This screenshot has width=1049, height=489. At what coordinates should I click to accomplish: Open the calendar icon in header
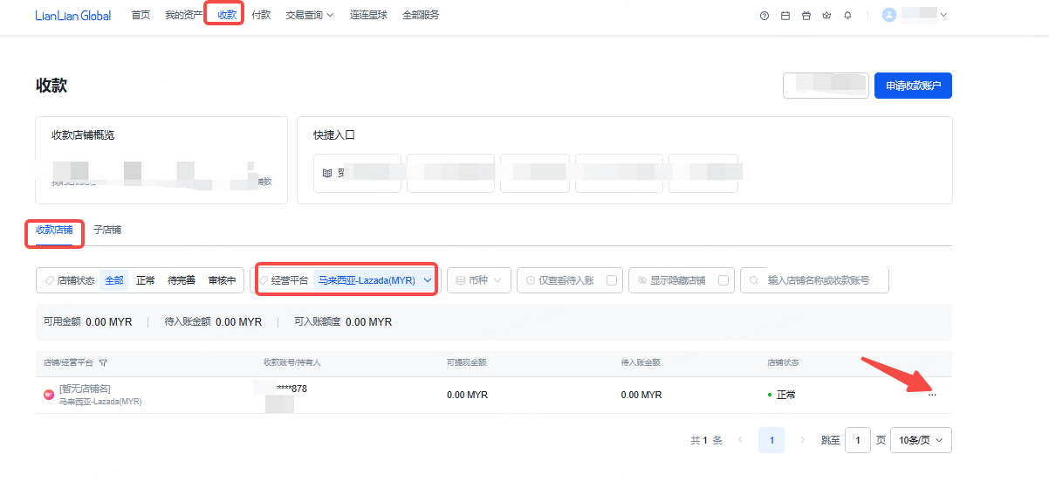pos(785,15)
